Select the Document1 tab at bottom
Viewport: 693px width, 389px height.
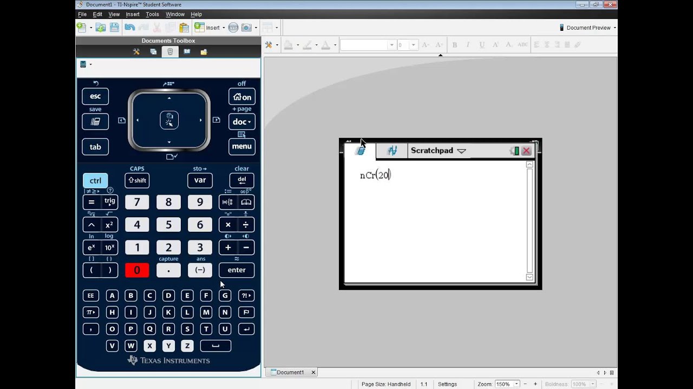pyautogui.click(x=290, y=372)
